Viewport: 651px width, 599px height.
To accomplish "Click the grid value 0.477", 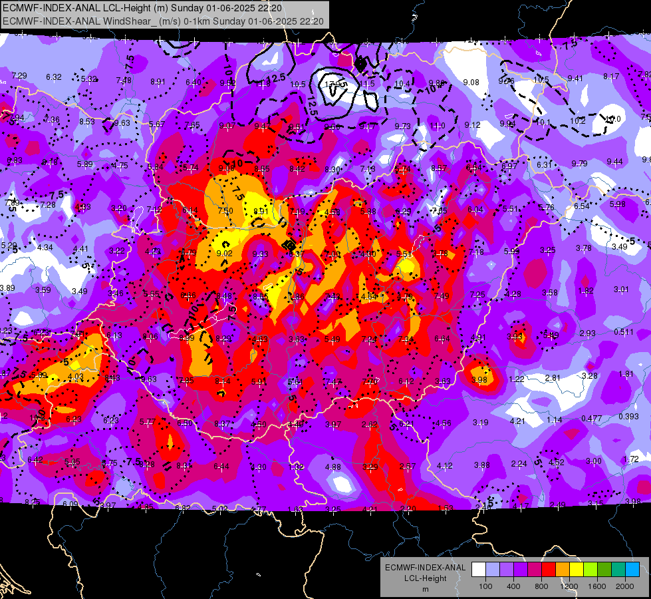I will click(591, 418).
